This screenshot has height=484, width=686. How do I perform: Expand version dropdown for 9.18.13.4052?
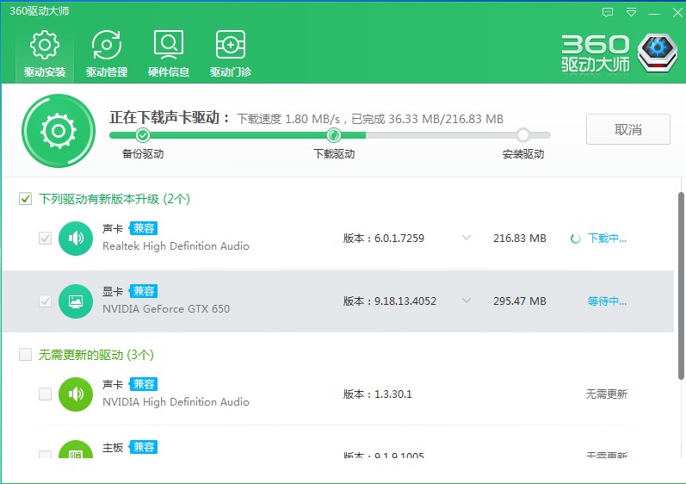(x=467, y=301)
